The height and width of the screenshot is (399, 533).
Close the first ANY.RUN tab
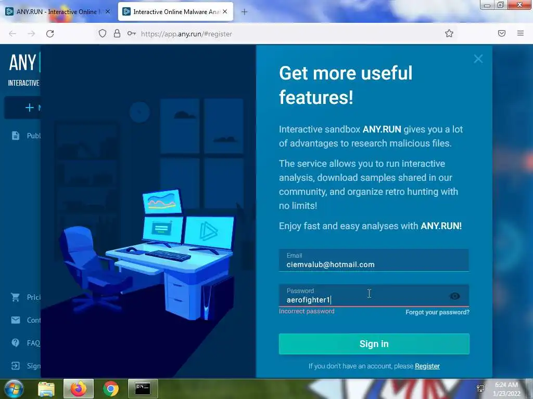click(x=107, y=11)
